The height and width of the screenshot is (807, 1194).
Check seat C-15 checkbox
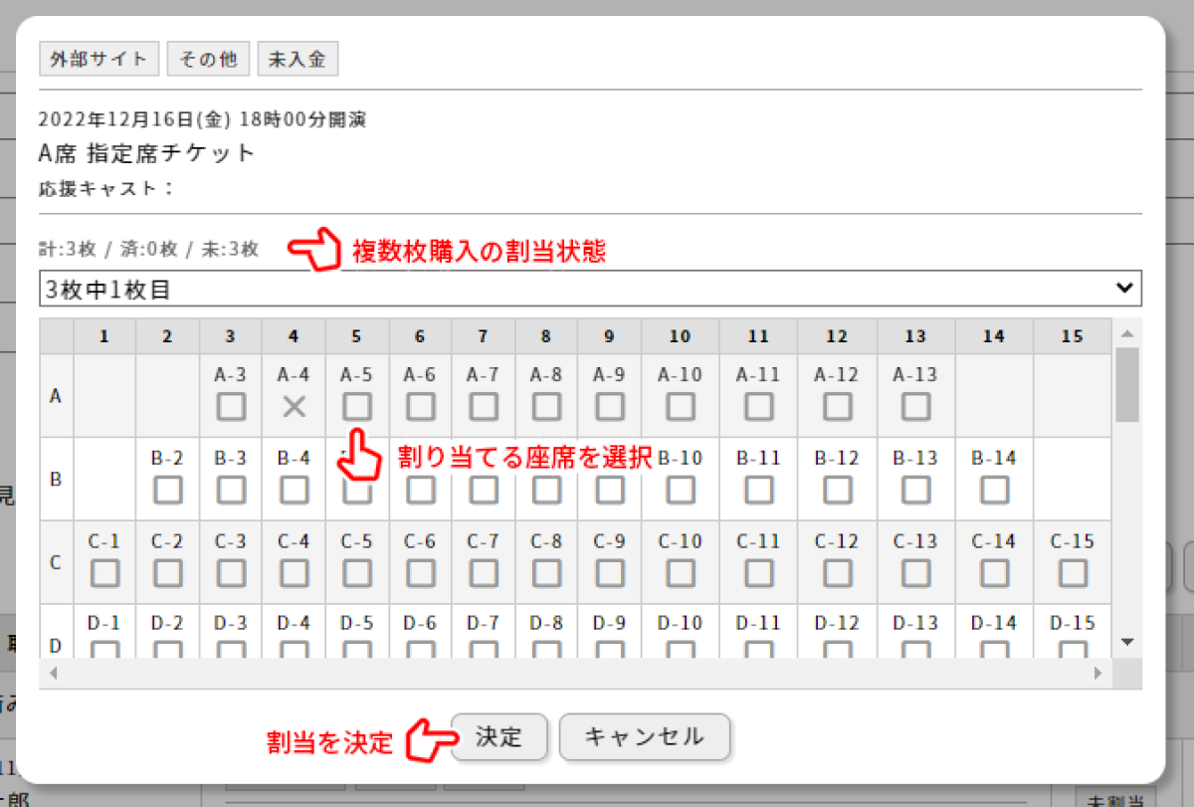tap(1072, 573)
